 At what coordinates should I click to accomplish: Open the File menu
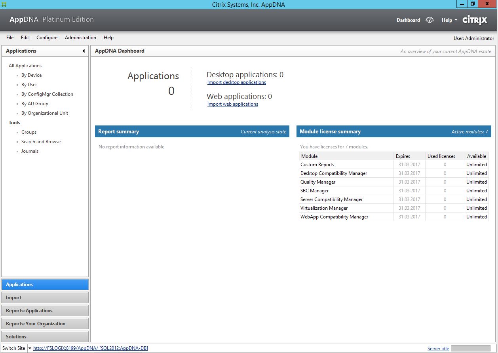[10, 38]
